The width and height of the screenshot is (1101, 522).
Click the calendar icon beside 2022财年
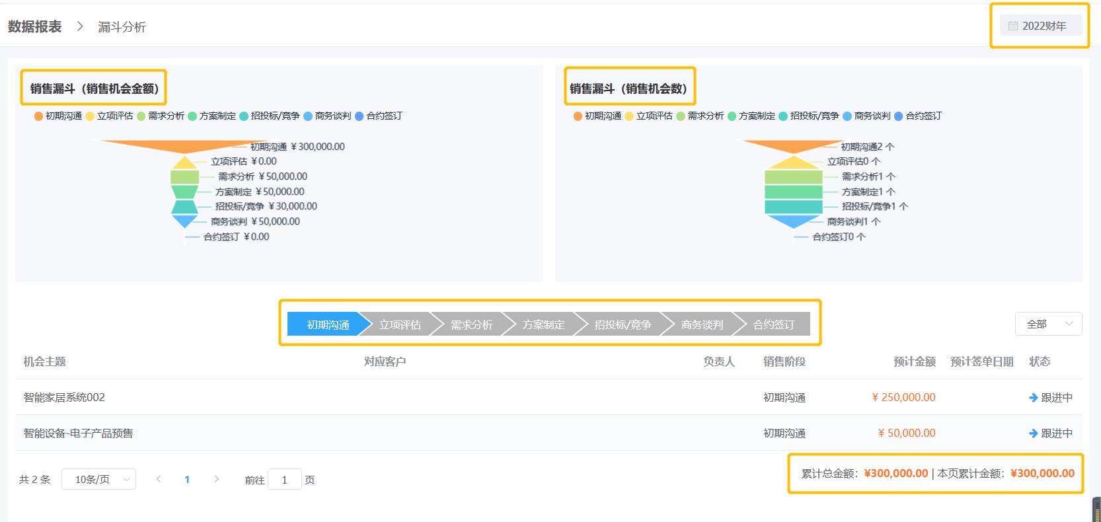pyautogui.click(x=1012, y=26)
